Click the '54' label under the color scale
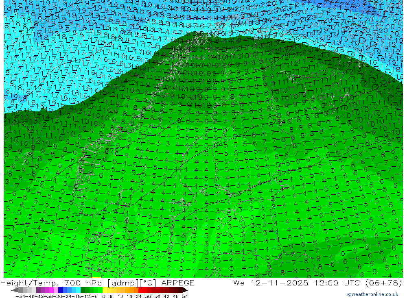 185,296
